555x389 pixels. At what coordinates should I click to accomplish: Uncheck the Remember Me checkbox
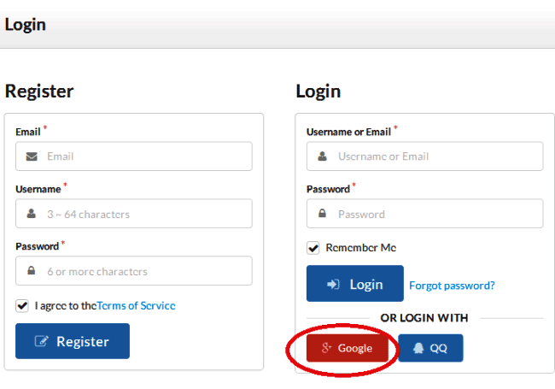(313, 248)
